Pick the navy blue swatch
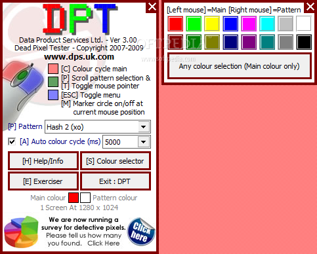The image size is (317, 254). click(230, 42)
